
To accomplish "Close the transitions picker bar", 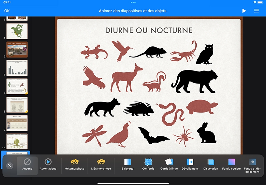I will click(x=10, y=166).
